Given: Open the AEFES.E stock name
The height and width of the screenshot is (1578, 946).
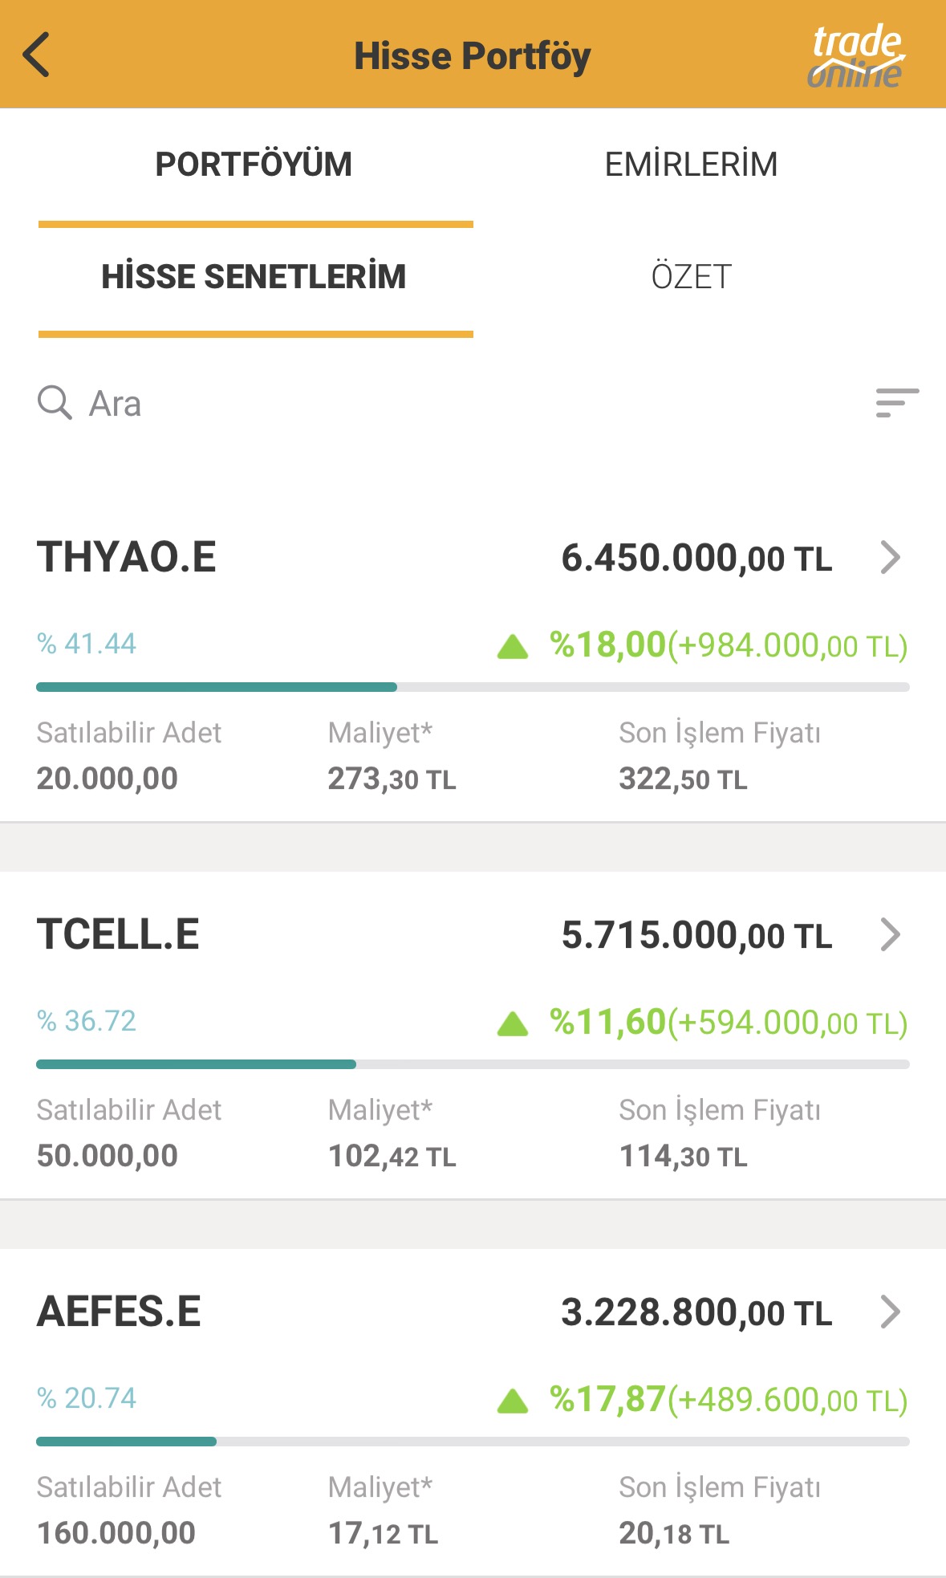Looking at the screenshot, I should click(119, 1312).
